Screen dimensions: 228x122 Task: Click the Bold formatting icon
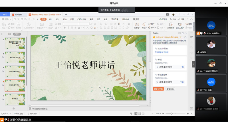pos(65,28)
